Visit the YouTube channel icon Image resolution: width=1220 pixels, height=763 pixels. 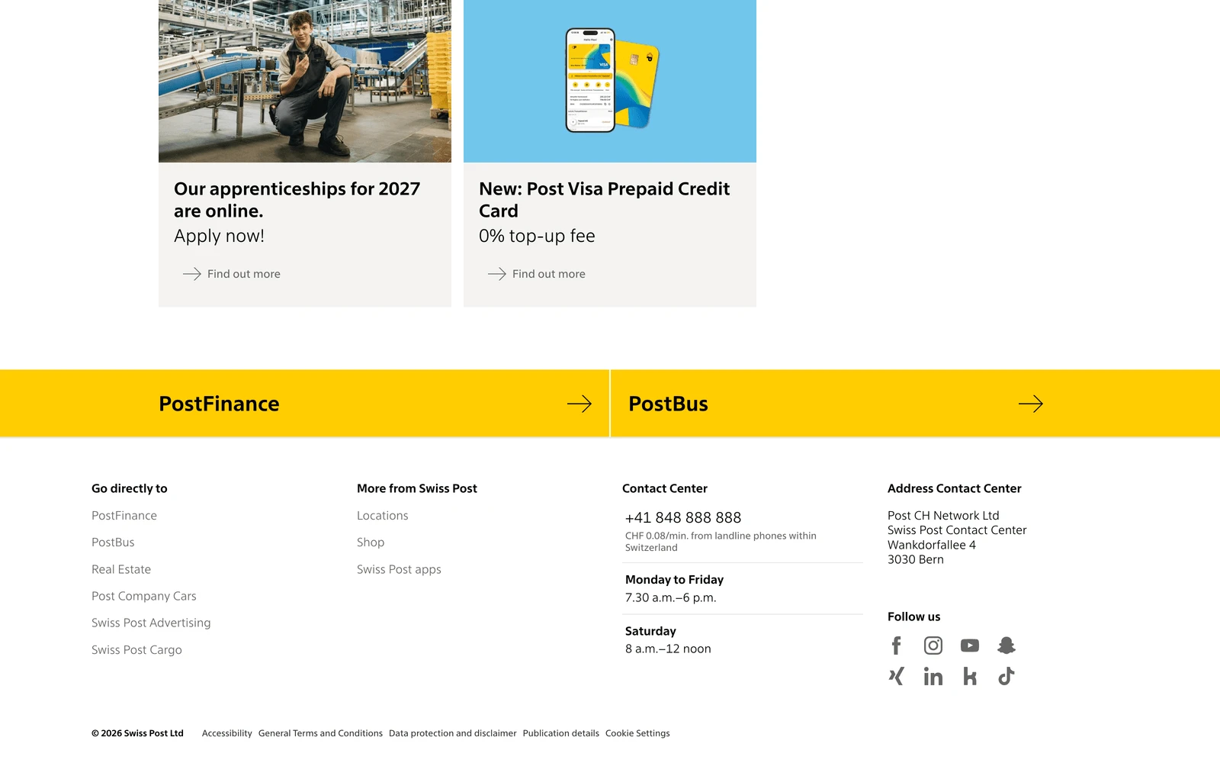tap(970, 645)
